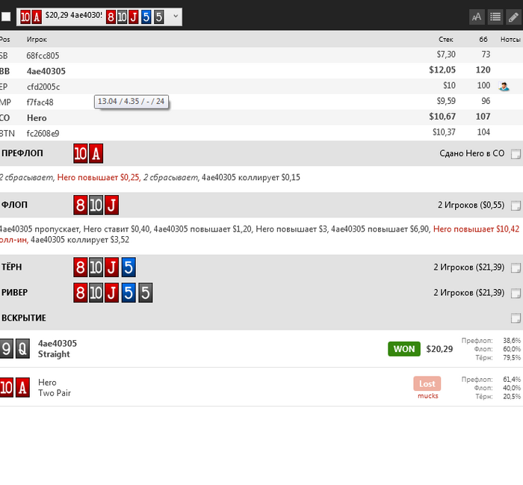523x485 pixels.
Task: Select the player row 68fcc805
Action: coord(261,55)
